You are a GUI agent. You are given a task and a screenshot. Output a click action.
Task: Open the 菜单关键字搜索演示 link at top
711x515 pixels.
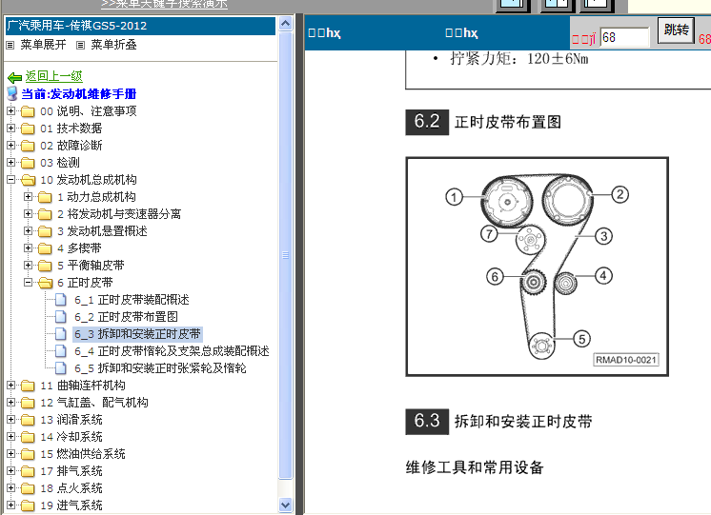164,5
